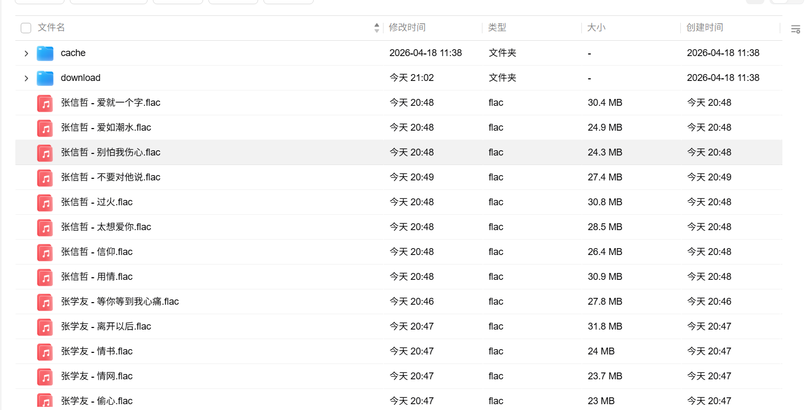Viewport: 812px width, 410px height.
Task: Click the size value "24.3 MB"
Action: 605,152
